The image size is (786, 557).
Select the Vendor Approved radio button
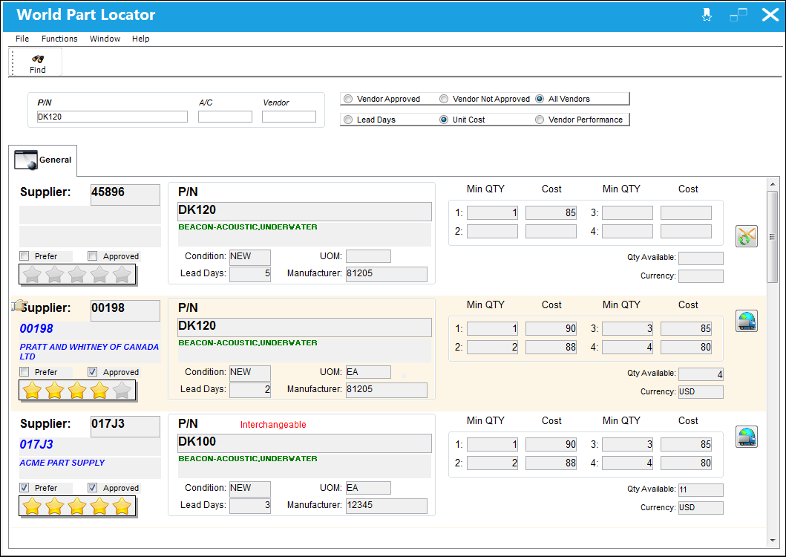348,99
